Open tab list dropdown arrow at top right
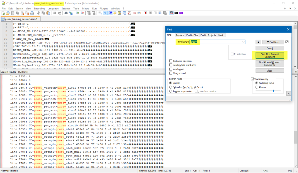The width and height of the screenshot is (298, 173). [x=290, y=9]
